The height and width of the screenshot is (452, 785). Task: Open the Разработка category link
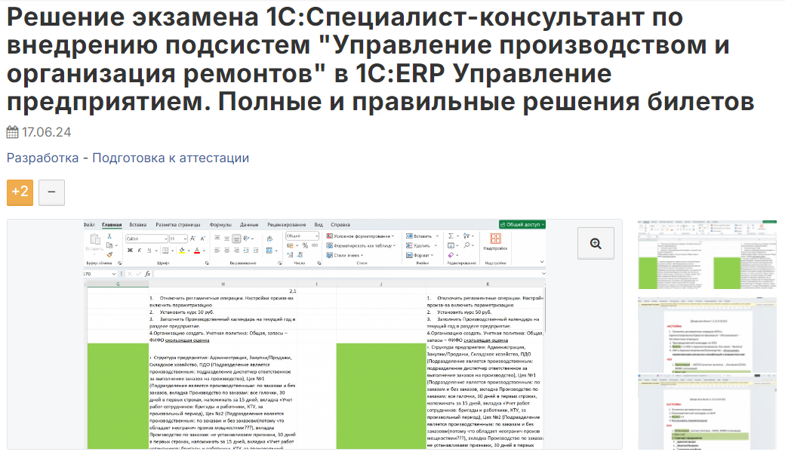(42, 158)
